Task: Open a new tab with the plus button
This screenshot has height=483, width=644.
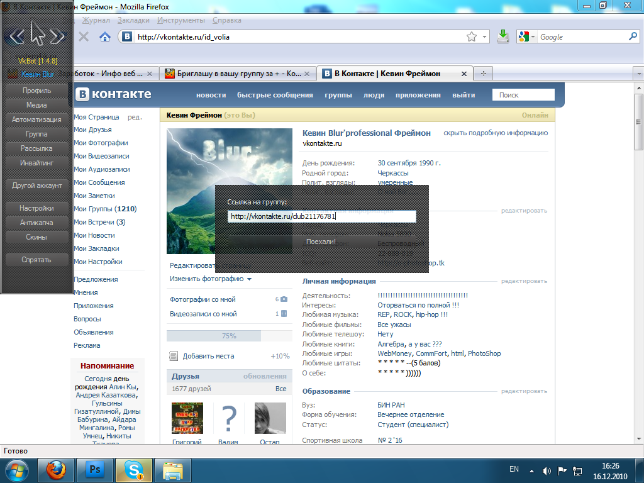Action: tap(484, 74)
